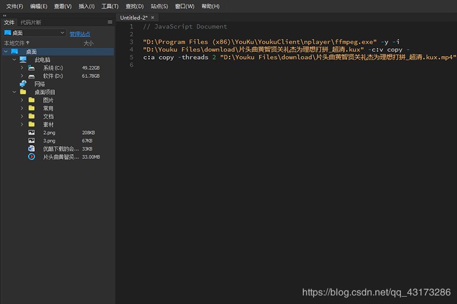Close the Untitled-2 document tab
The height and width of the screenshot is (304, 457).
click(x=152, y=18)
